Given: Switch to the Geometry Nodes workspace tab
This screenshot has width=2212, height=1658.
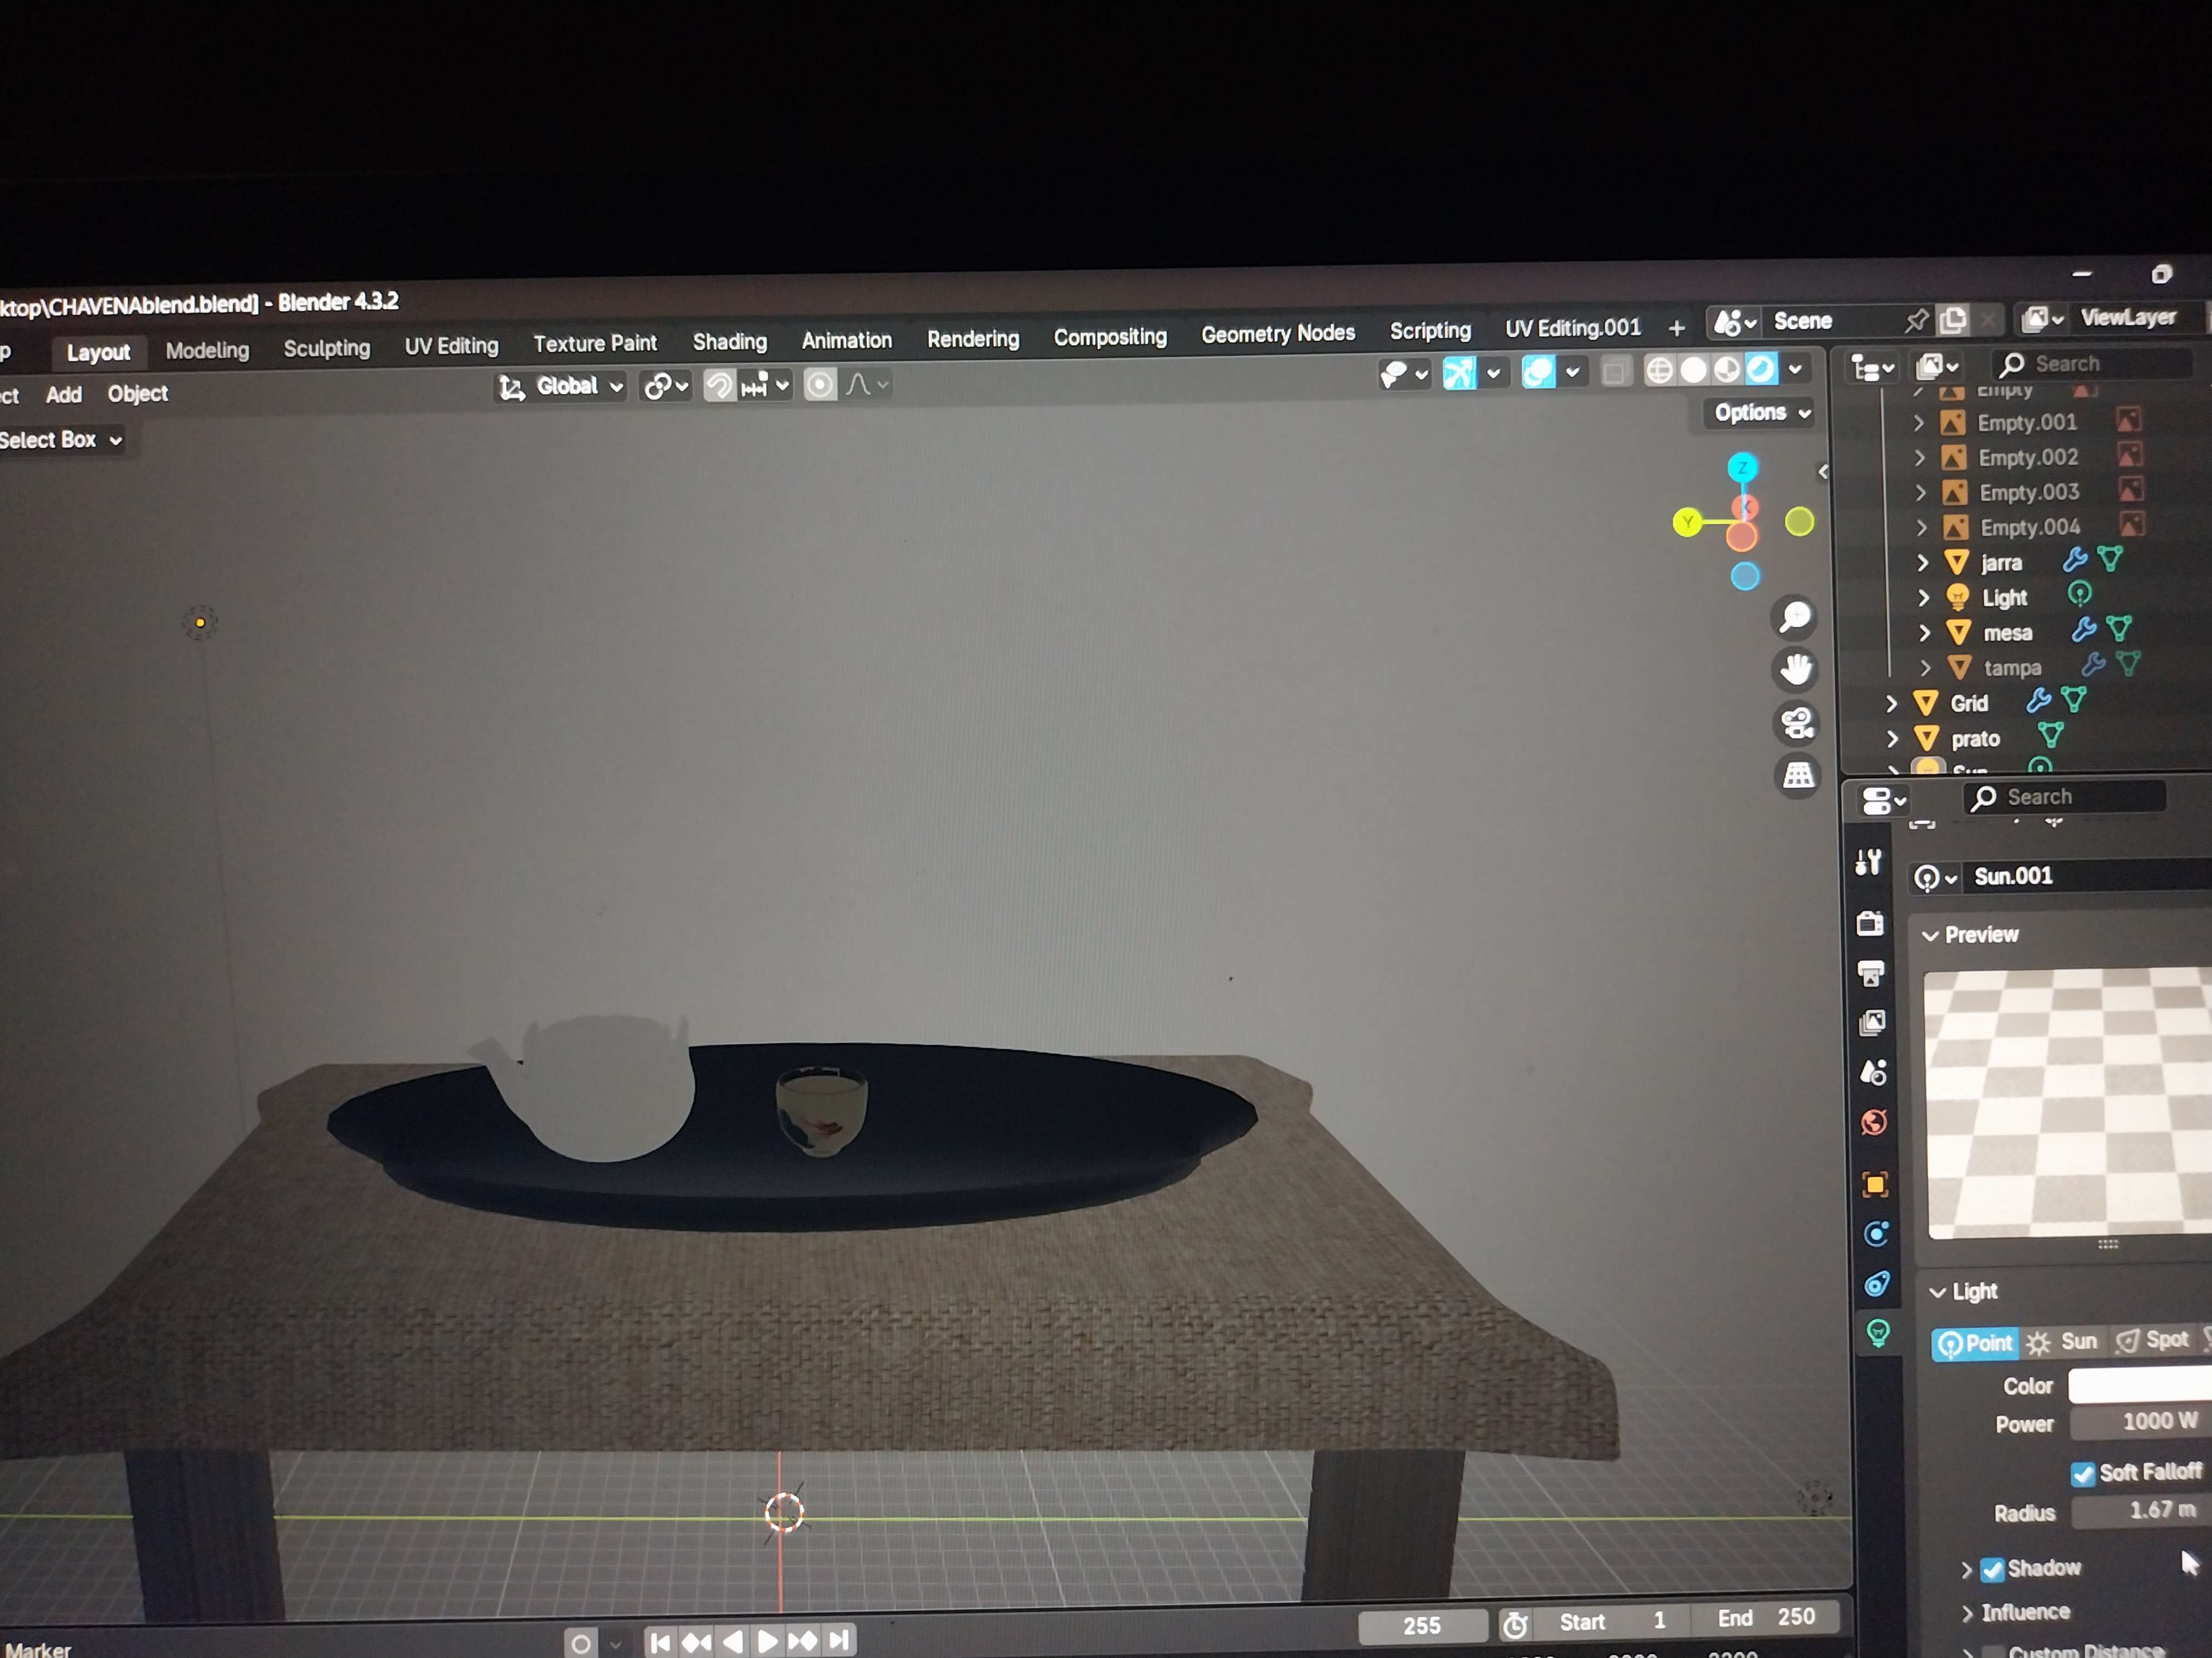Looking at the screenshot, I should 1278,334.
